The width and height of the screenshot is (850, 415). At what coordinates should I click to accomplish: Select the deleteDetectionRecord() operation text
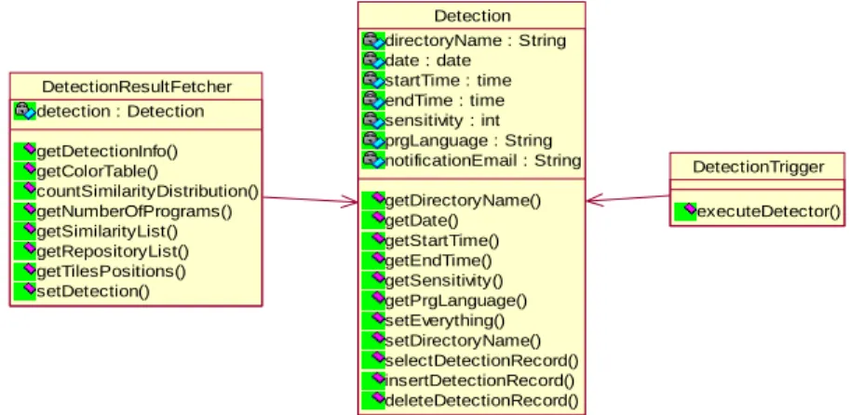point(482,401)
